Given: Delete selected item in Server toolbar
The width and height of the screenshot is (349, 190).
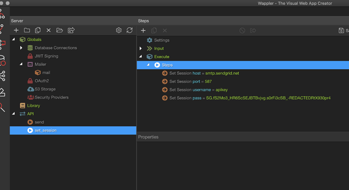Looking at the screenshot, I should (x=49, y=30).
